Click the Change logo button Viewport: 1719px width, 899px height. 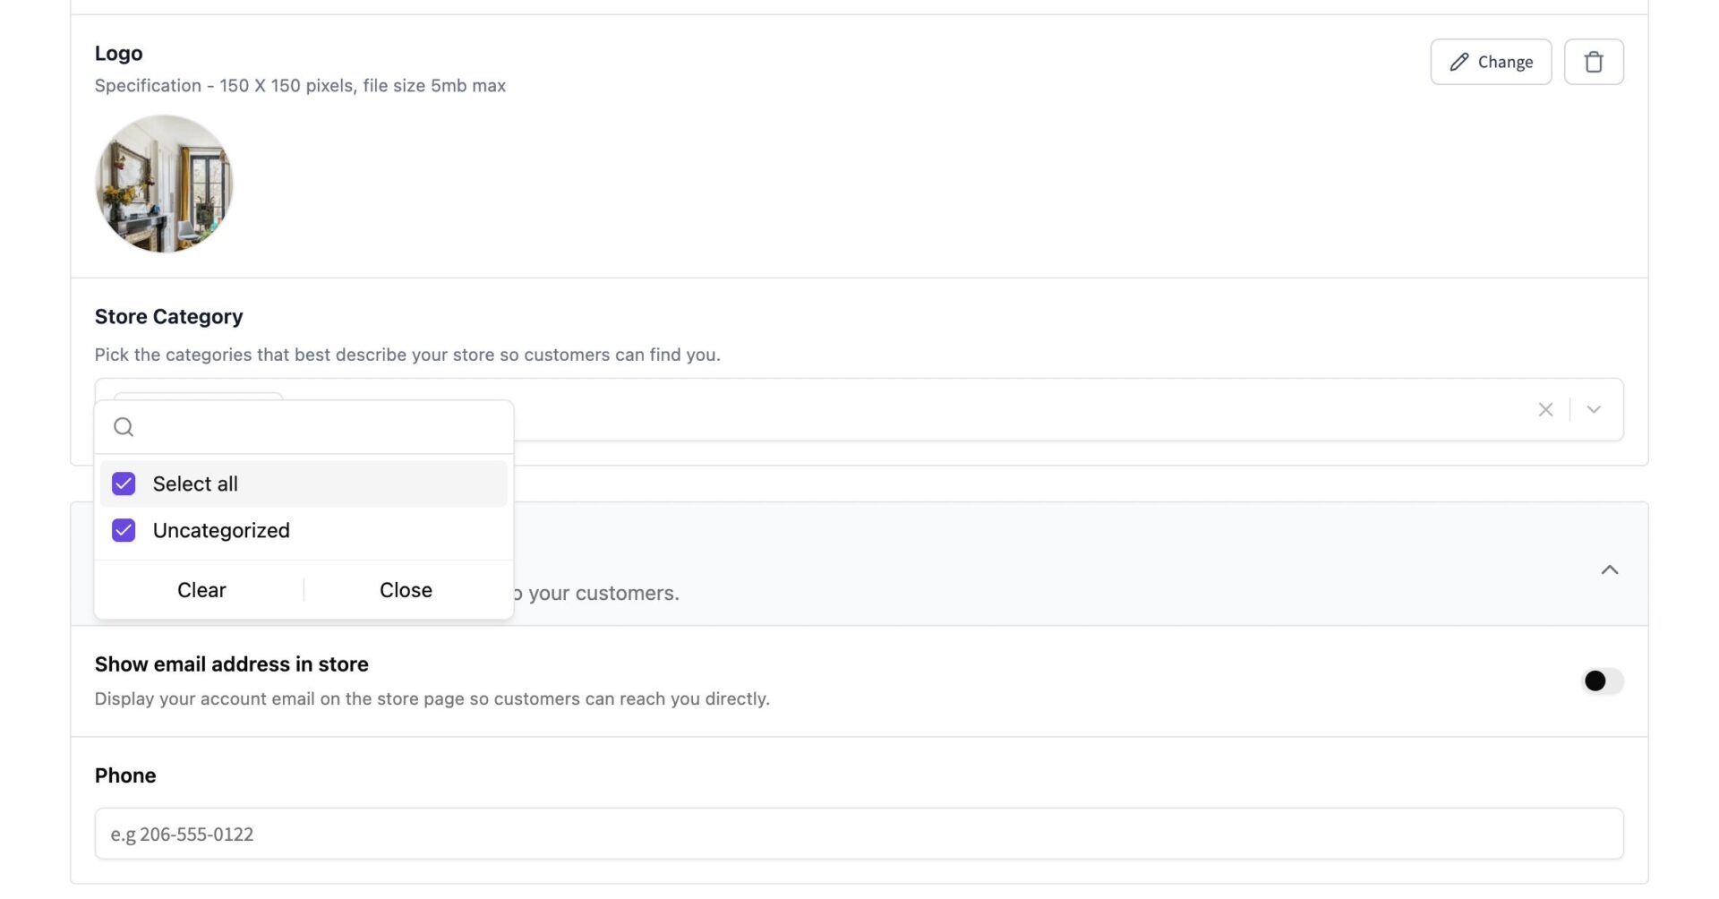1491,62
